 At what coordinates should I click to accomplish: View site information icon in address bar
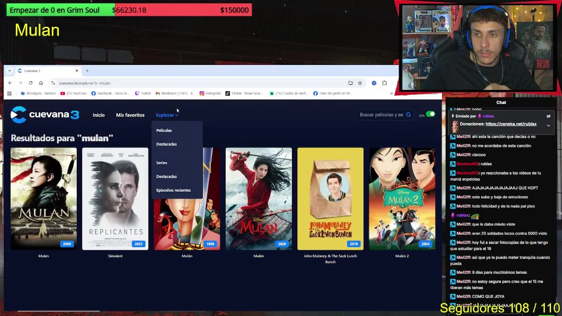[x=53, y=83]
